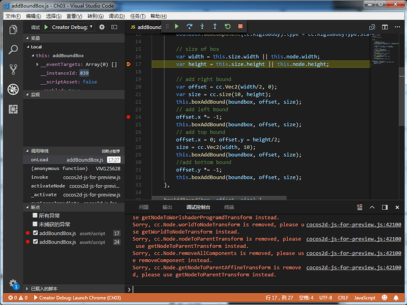Open the Extensions view in activity bar
The height and width of the screenshot is (305, 407).
coord(12,109)
